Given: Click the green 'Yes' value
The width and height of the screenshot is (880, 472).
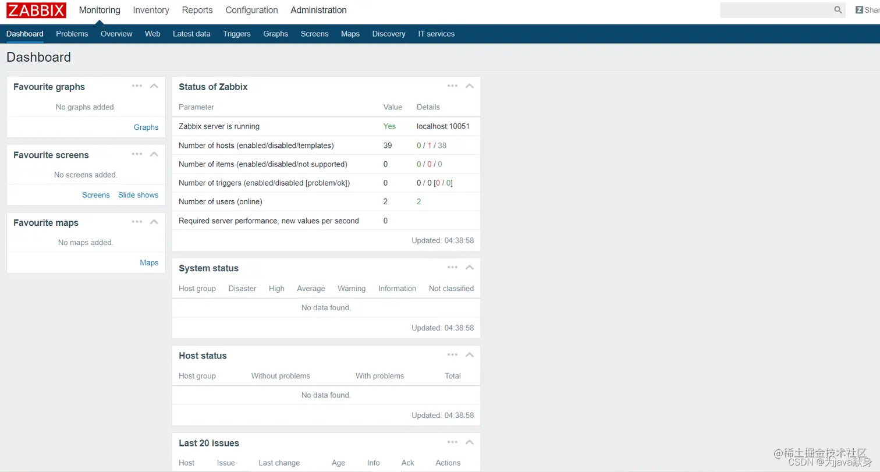Looking at the screenshot, I should 389,126.
